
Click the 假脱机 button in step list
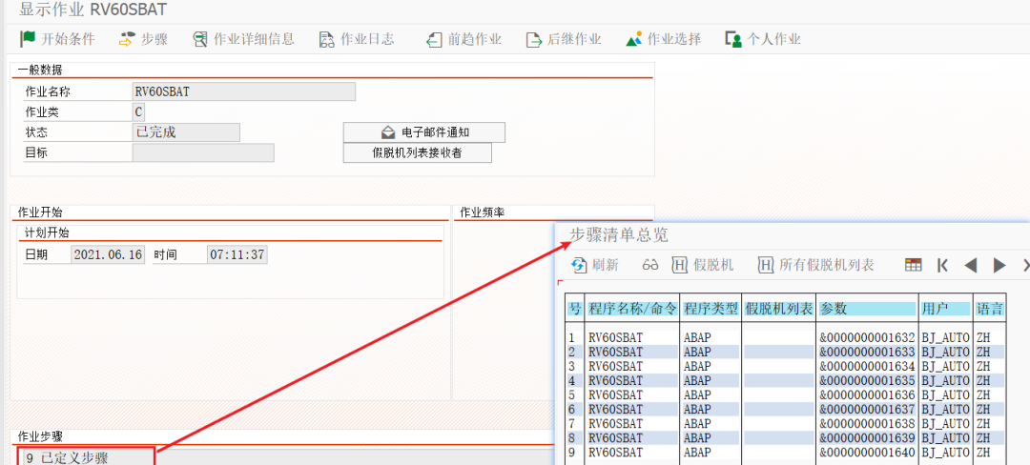click(x=703, y=265)
